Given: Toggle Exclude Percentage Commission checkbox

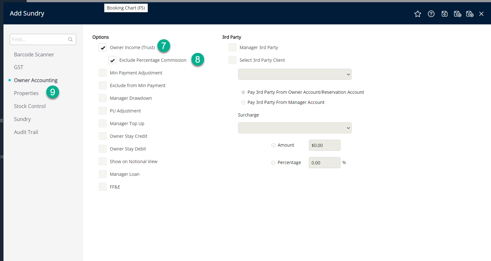Looking at the screenshot, I should (112, 60).
